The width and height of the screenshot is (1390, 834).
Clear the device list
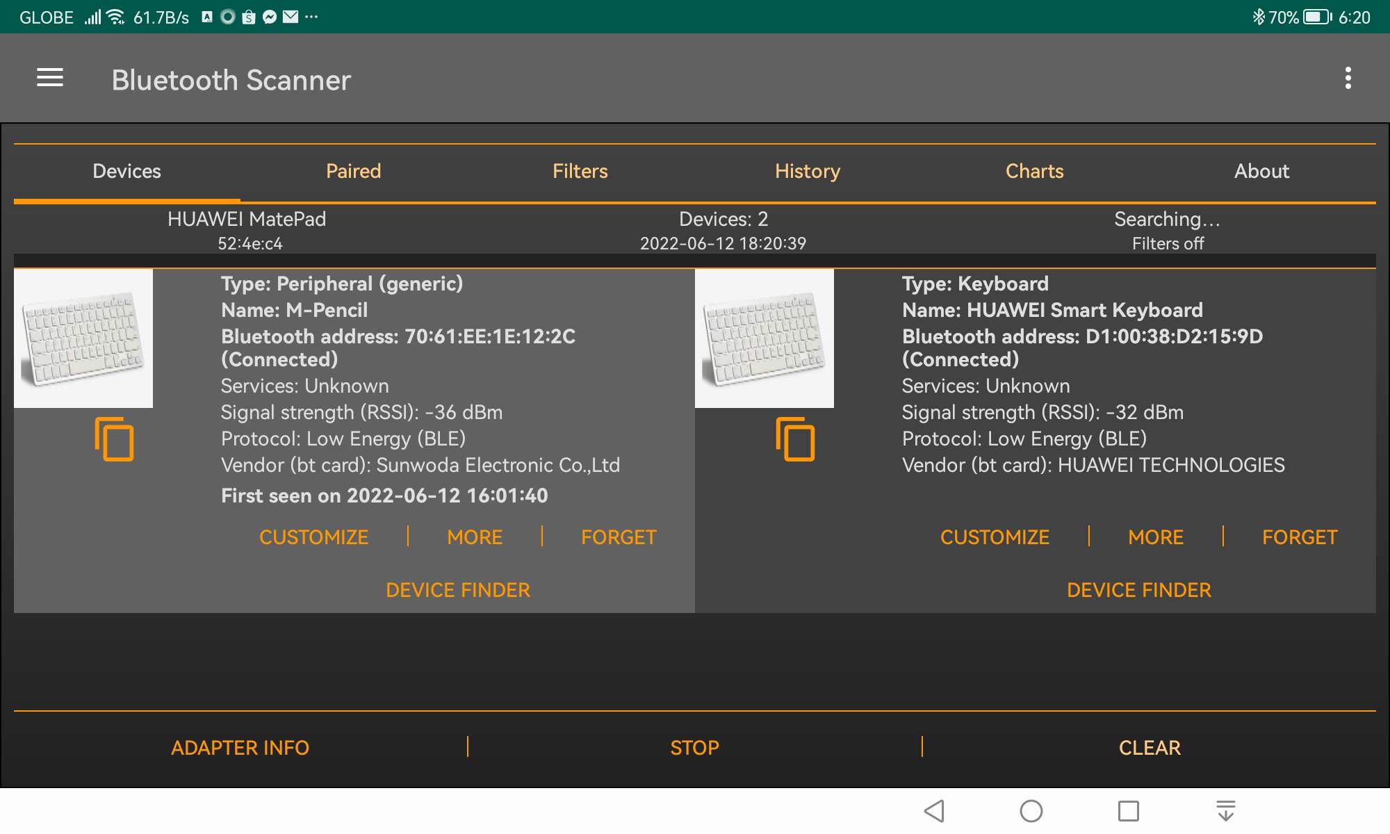pyautogui.click(x=1150, y=748)
